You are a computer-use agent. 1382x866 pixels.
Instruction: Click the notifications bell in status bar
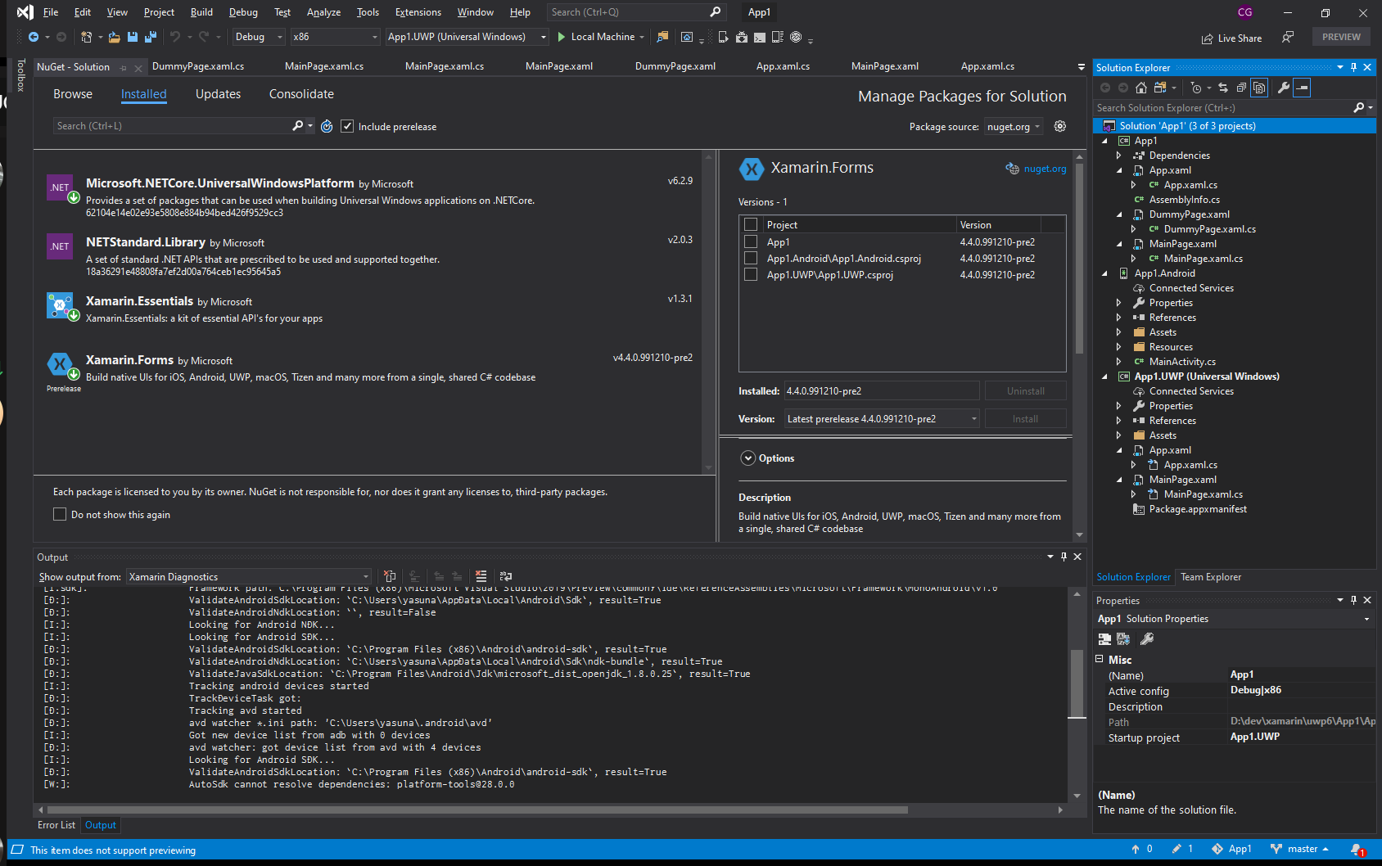pyautogui.click(x=1357, y=850)
